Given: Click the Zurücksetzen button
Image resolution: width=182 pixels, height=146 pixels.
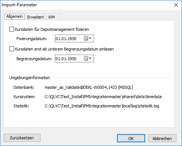Looking at the screenshot, I should click(22, 138).
